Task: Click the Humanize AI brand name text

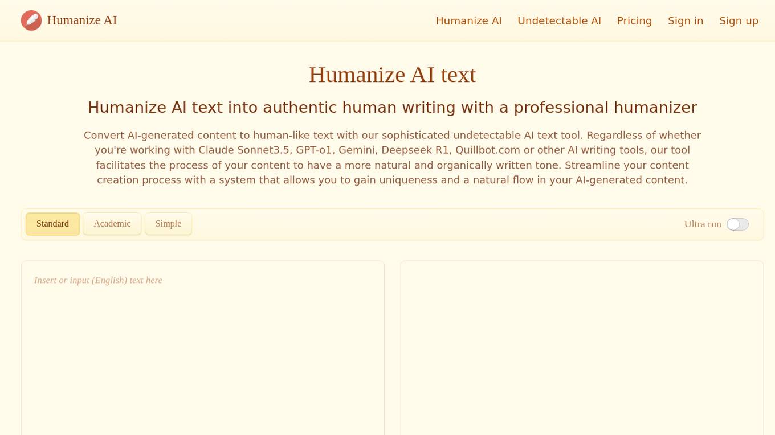Action: [82, 20]
